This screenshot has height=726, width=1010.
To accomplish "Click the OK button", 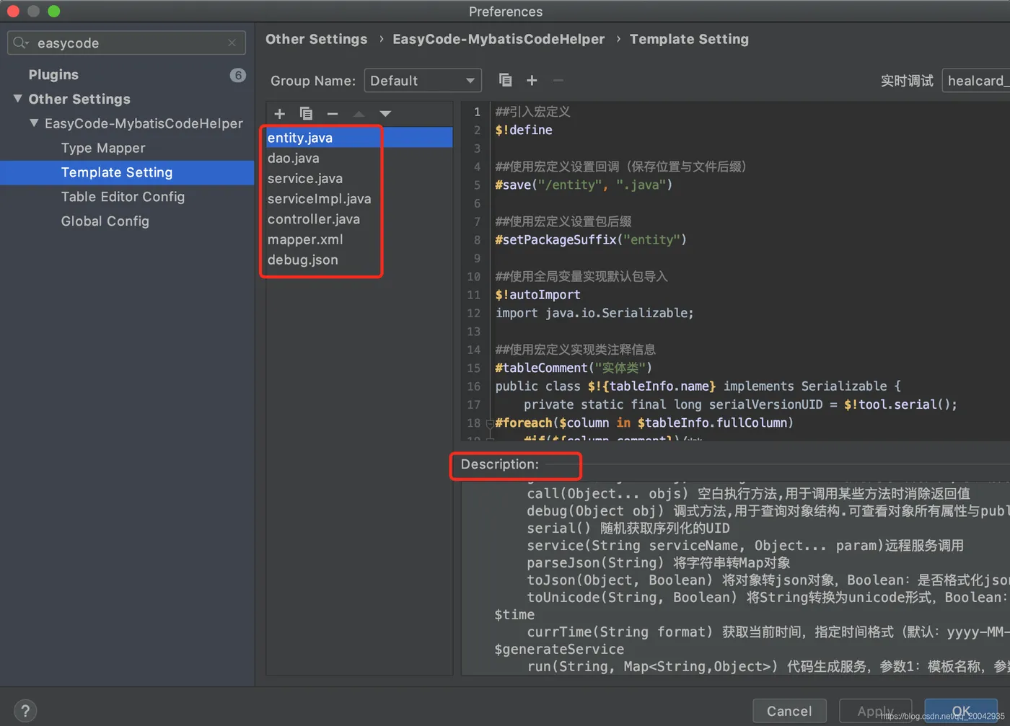I will click(961, 710).
